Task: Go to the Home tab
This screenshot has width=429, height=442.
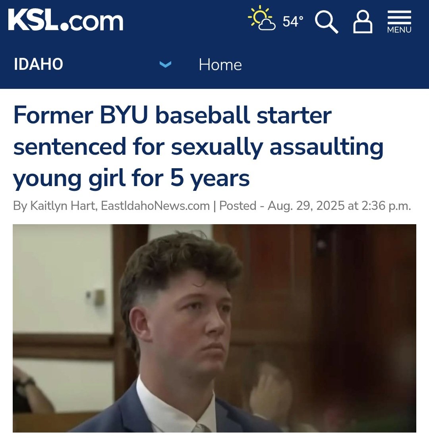Action: coord(220,65)
